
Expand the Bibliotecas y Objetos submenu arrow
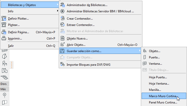pos(57,5)
